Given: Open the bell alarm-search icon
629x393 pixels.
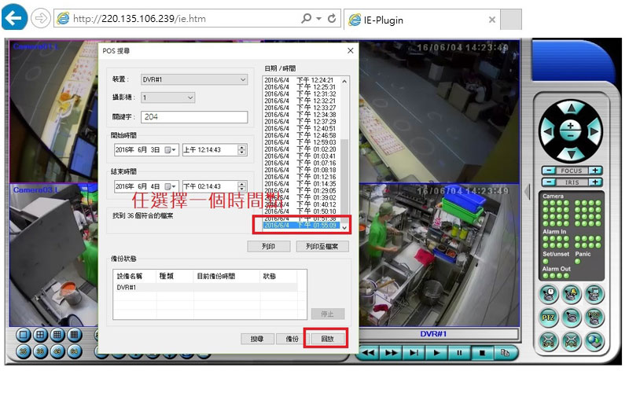Looking at the screenshot, I should click(x=572, y=294).
